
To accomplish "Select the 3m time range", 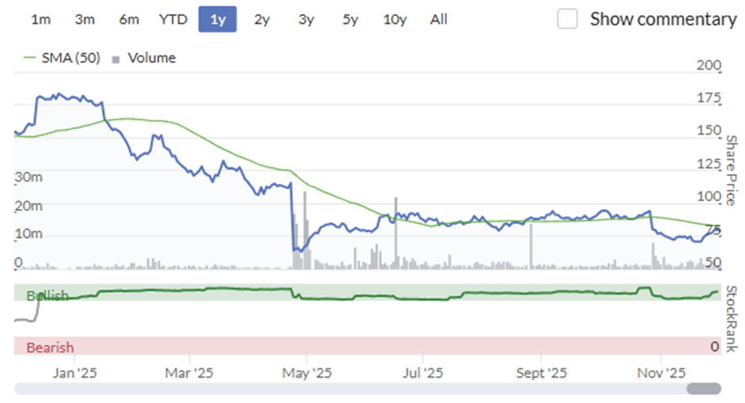I will [x=85, y=20].
